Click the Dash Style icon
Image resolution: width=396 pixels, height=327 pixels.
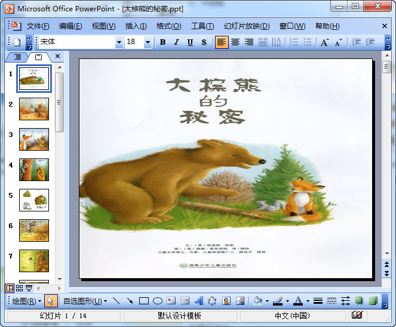(331, 301)
